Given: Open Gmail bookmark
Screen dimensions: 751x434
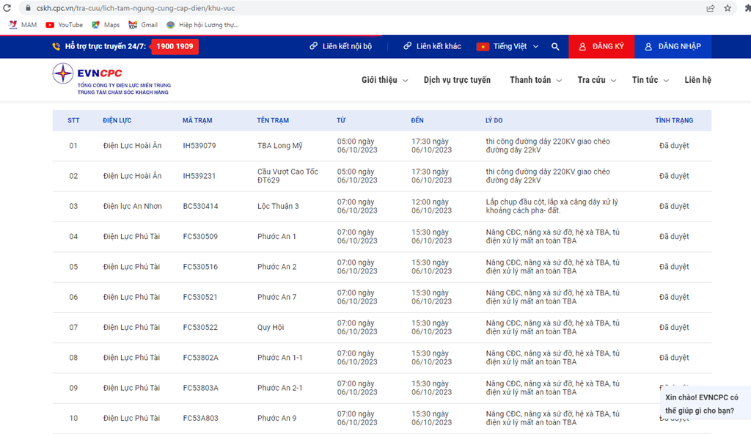Looking at the screenshot, I should [143, 25].
